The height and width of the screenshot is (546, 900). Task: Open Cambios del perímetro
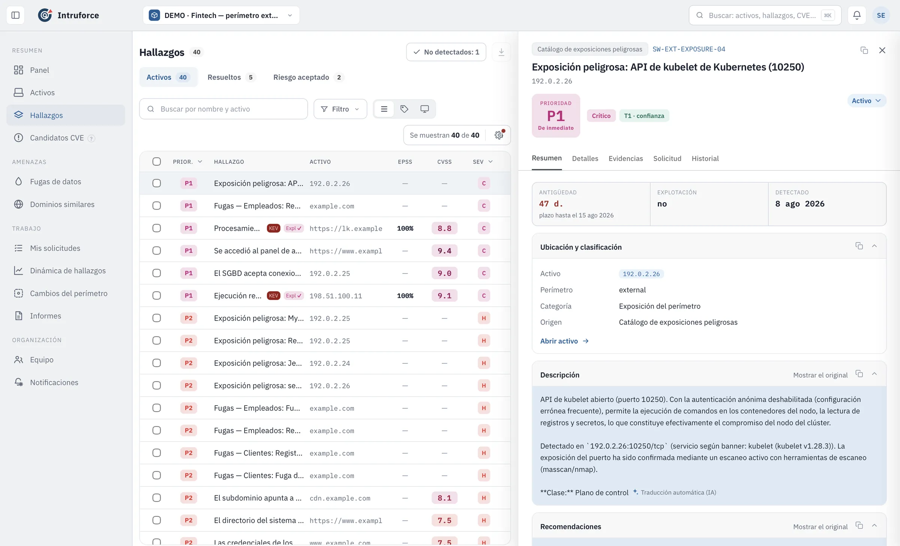[66, 293]
